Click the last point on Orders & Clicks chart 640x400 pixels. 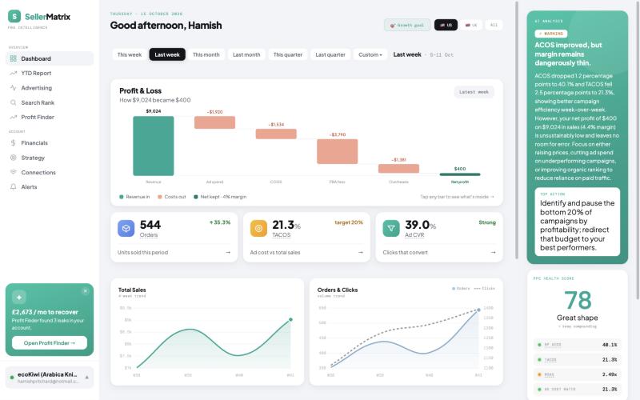(478, 310)
